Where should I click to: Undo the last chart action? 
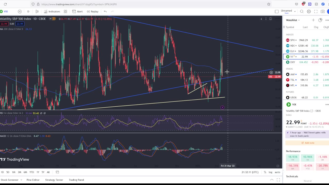tap(105, 11)
